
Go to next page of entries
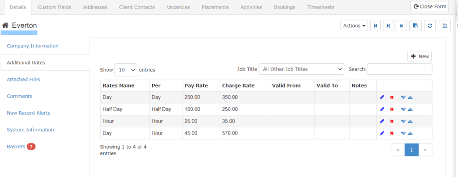pyautogui.click(x=425, y=150)
